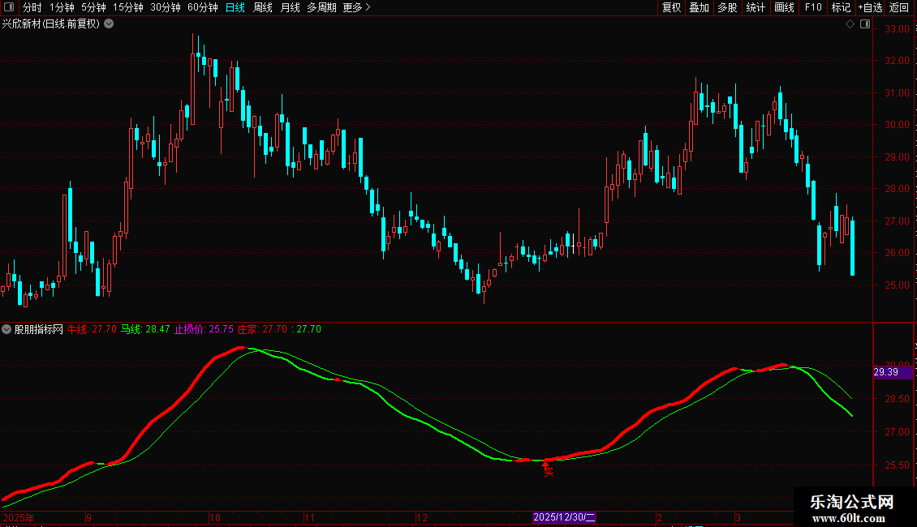917x527 pixels.
Task: Add stock via +自选 button
Action: tap(870, 7)
